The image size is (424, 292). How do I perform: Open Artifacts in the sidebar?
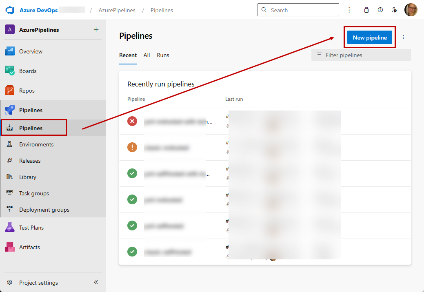pyautogui.click(x=53, y=247)
